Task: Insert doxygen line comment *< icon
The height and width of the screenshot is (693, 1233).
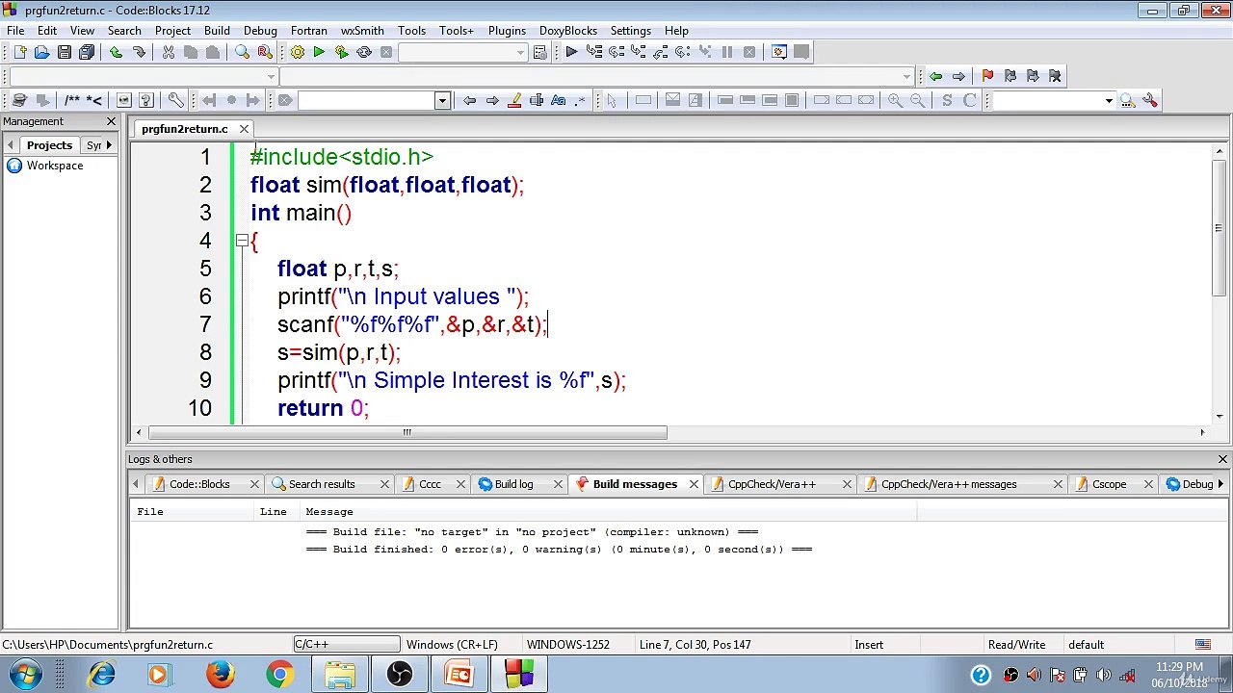Action: (94, 100)
